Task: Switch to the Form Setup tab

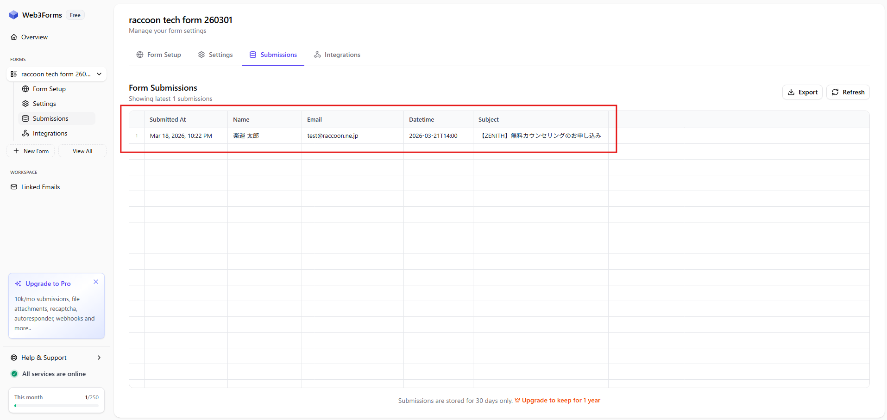Action: point(158,55)
